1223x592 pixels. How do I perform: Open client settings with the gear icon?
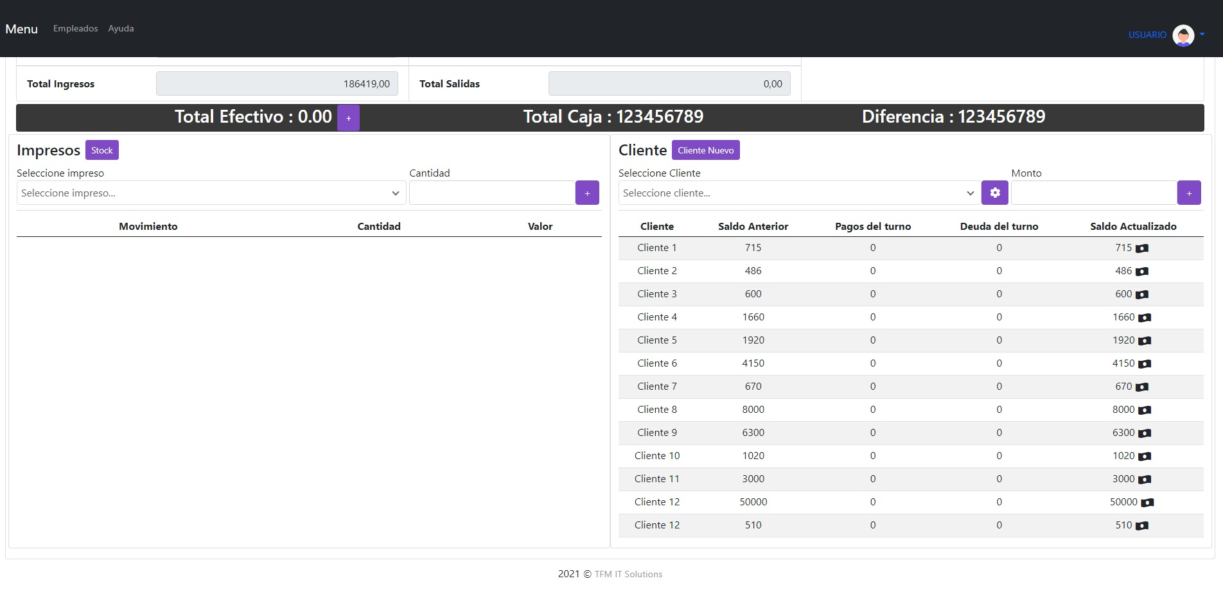pyautogui.click(x=994, y=193)
